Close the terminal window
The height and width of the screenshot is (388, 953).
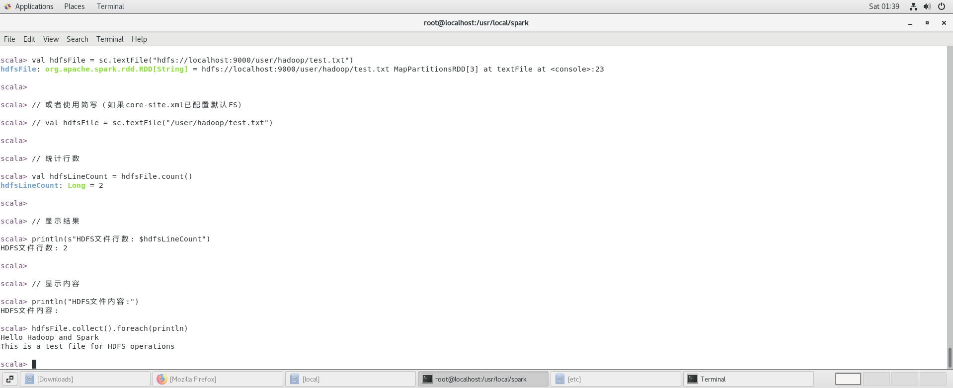tap(944, 23)
